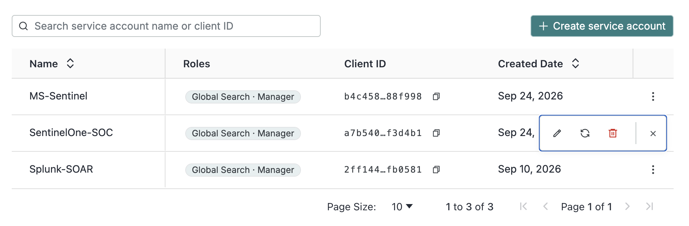689x226 pixels.
Task: Go to the previous page arrow
Action: click(545, 207)
